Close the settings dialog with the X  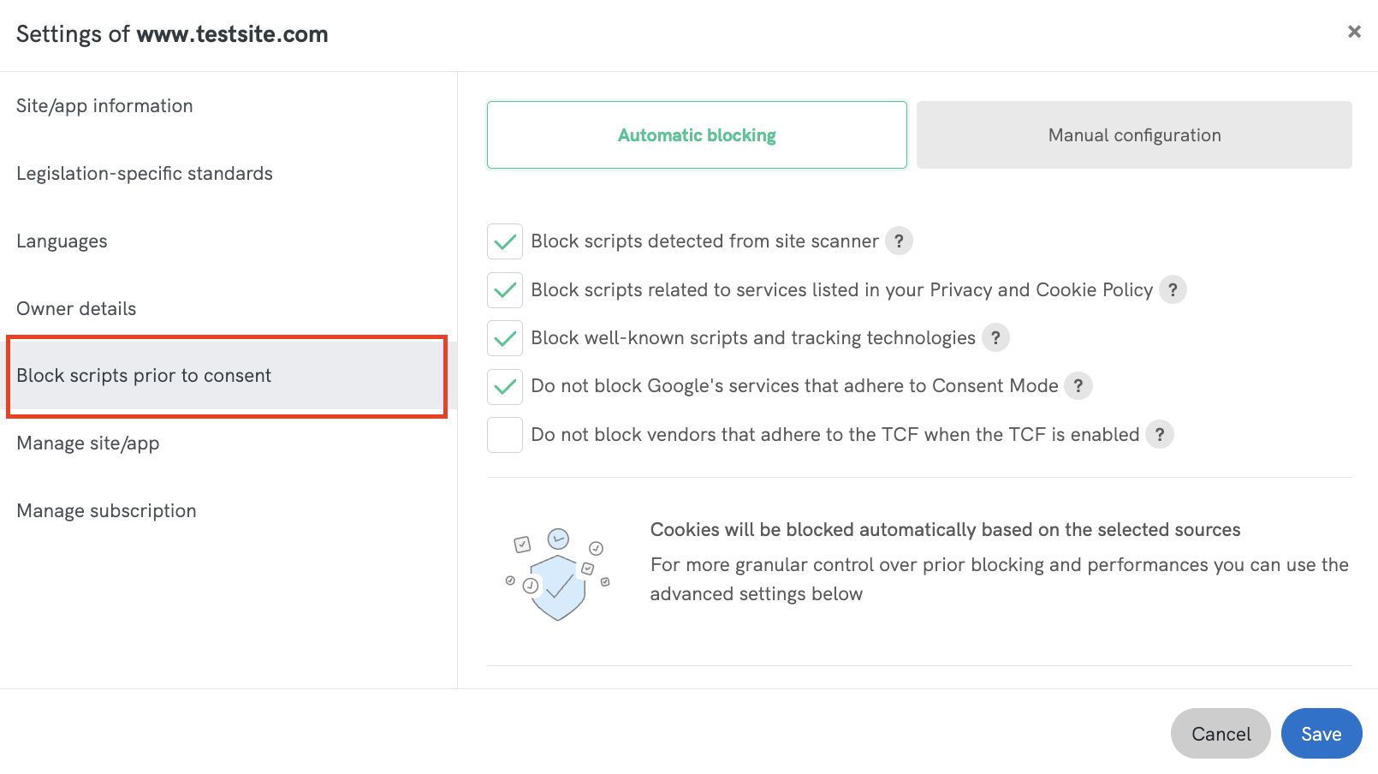click(1354, 31)
